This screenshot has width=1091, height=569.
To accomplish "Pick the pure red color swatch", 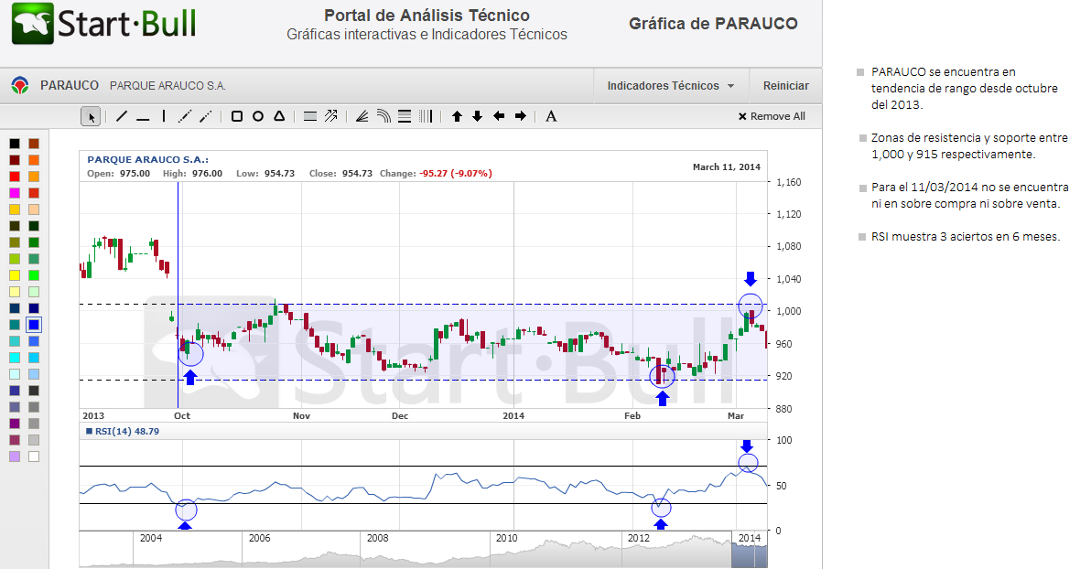I will pos(15,177).
